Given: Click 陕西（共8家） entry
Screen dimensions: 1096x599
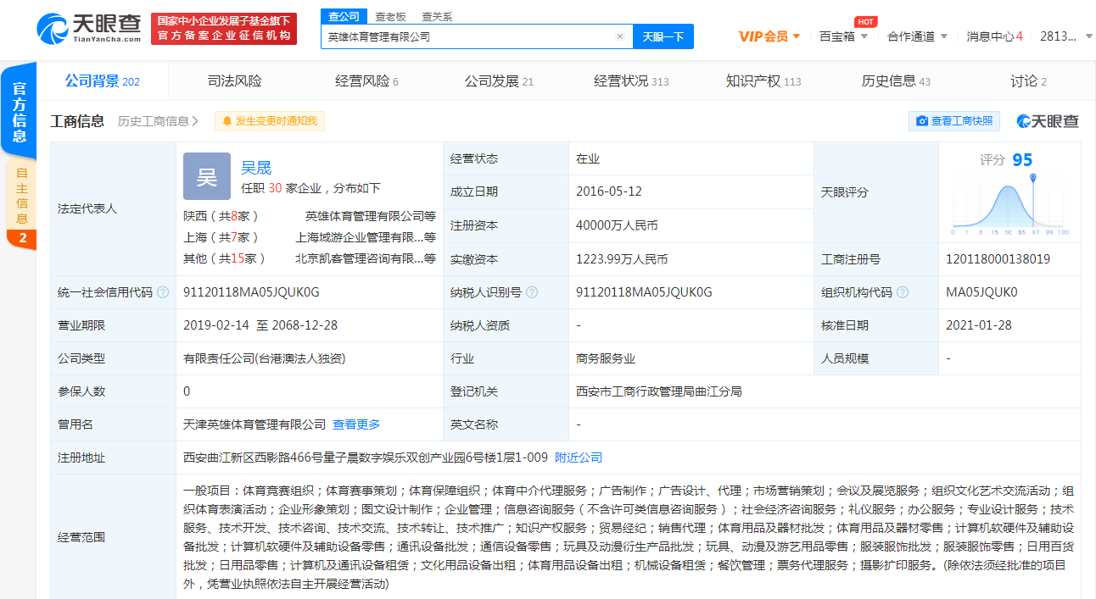Looking at the screenshot, I should click(x=221, y=216).
